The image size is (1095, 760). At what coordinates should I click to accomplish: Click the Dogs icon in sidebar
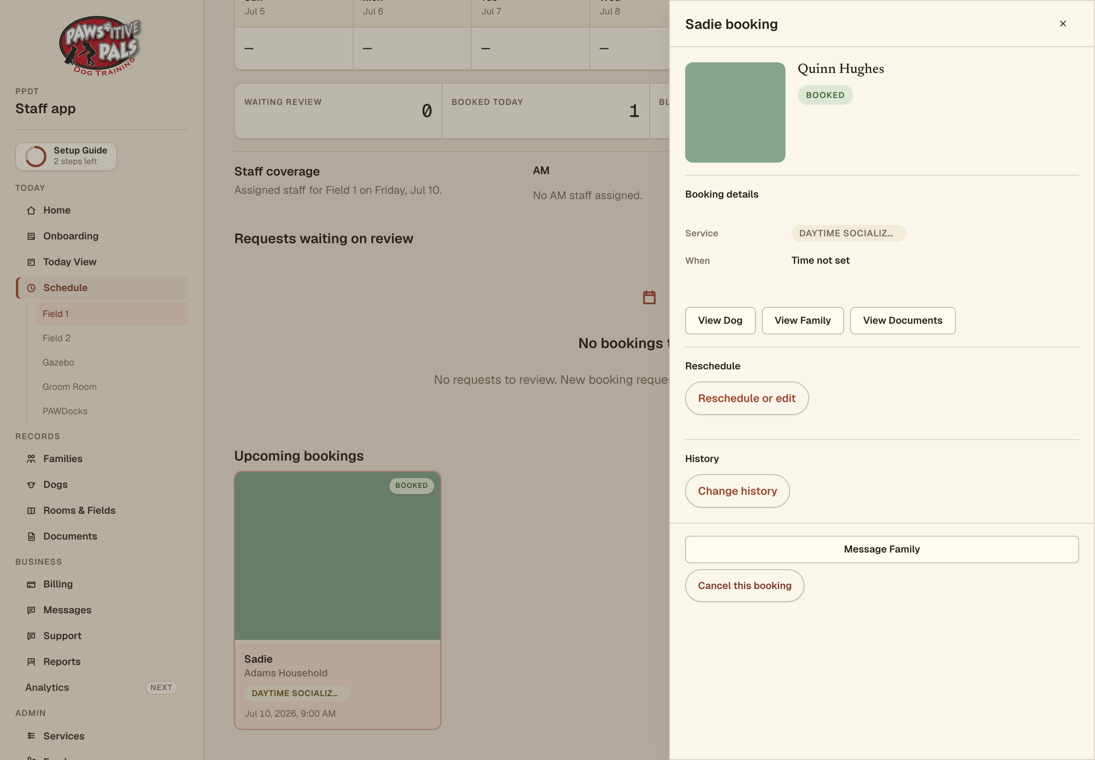coord(31,485)
